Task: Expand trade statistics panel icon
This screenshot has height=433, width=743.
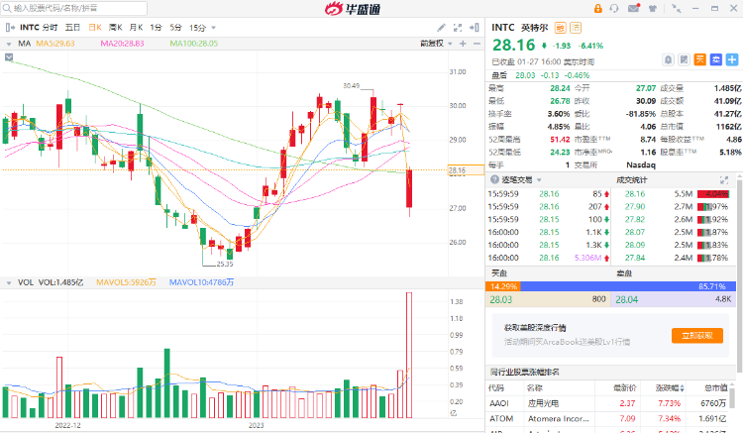Action: tap(724, 180)
